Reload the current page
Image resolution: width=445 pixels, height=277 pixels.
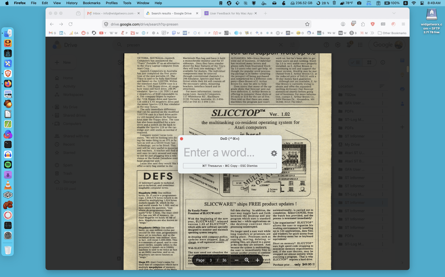tap(71, 24)
